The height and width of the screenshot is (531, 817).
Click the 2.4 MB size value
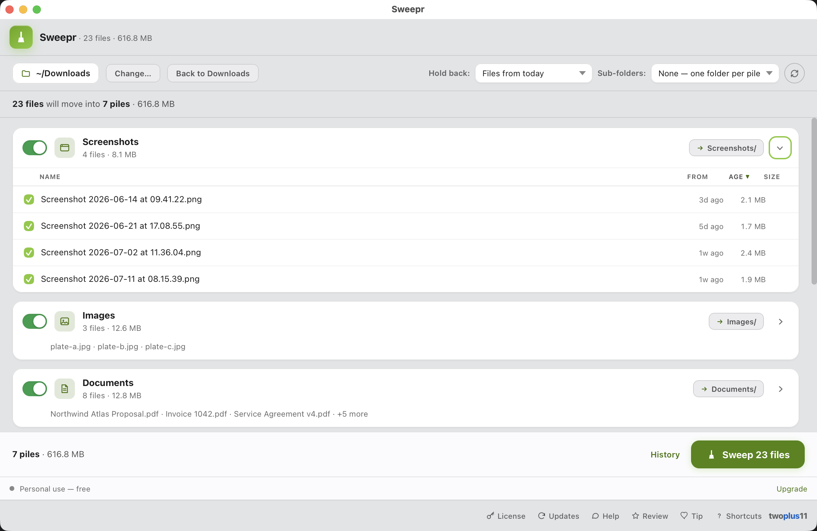pyautogui.click(x=753, y=253)
